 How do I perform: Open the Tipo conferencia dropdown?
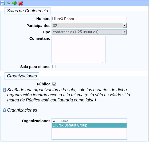(x=89, y=32)
